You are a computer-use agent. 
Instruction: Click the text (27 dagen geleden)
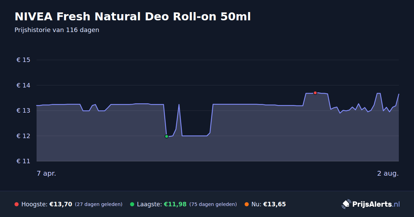pos(99,204)
